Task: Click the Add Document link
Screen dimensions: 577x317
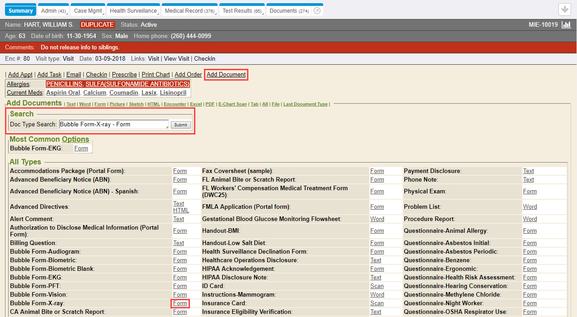Action: point(226,74)
